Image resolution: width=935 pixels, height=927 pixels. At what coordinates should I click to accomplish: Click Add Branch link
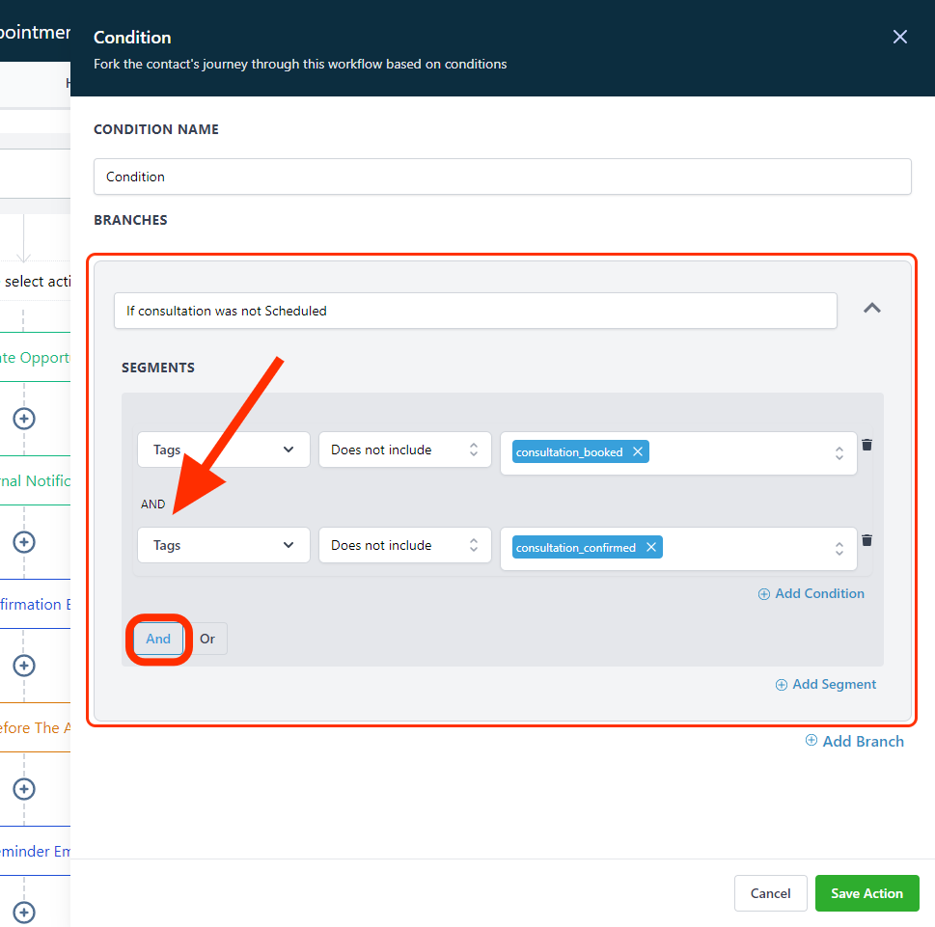(855, 741)
